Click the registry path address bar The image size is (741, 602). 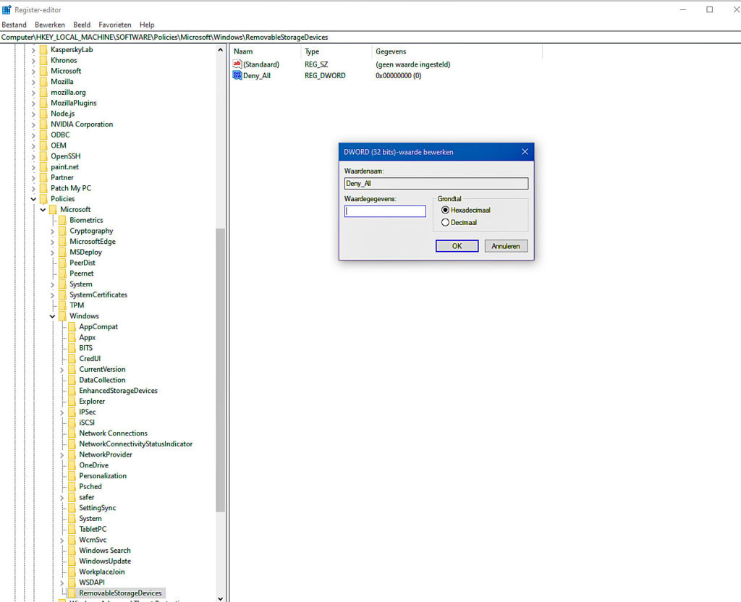[370, 37]
